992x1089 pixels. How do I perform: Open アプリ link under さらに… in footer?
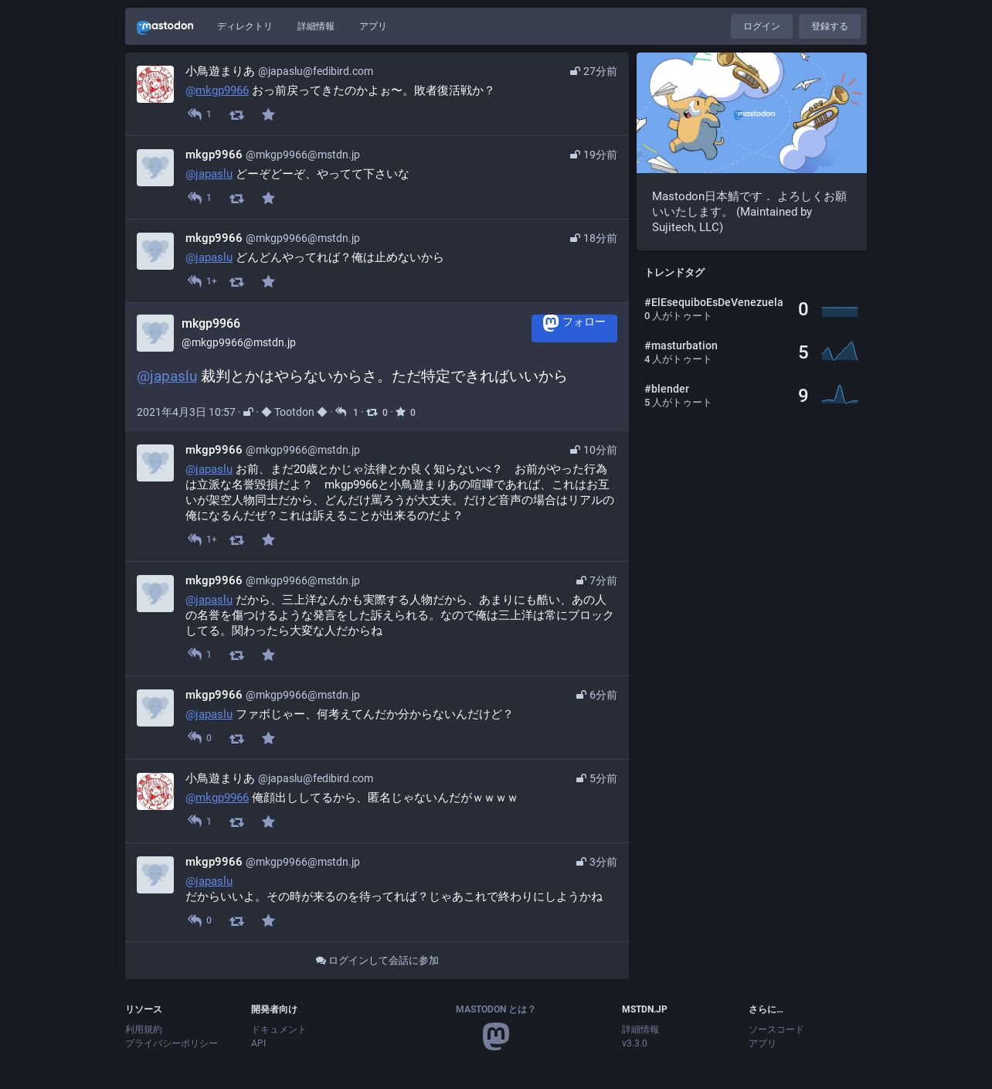tap(762, 1043)
